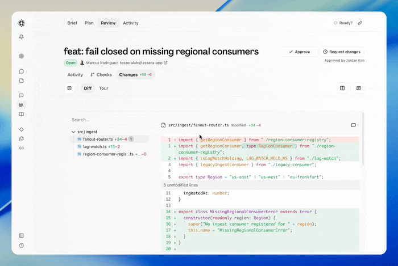Open the open-book icon in sidebar
The width and height of the screenshot is (398, 266).
click(x=22, y=114)
